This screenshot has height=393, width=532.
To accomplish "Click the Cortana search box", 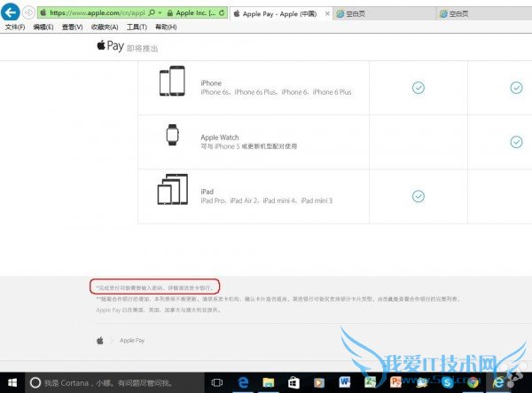I will coord(114,383).
